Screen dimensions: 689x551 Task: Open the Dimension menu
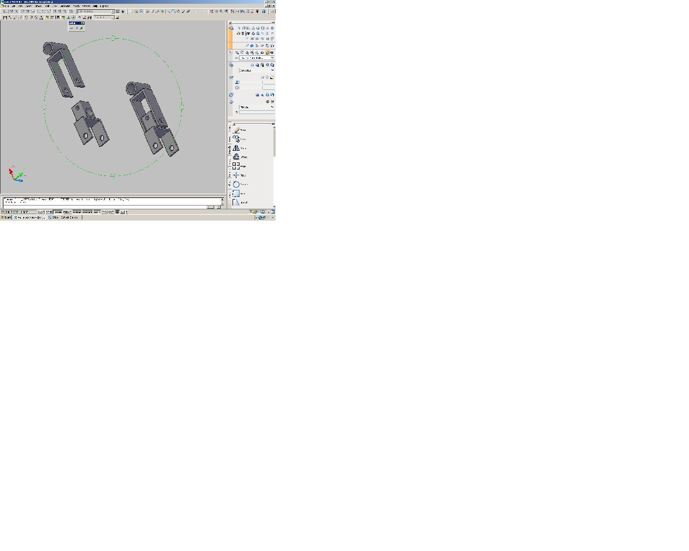point(65,6)
